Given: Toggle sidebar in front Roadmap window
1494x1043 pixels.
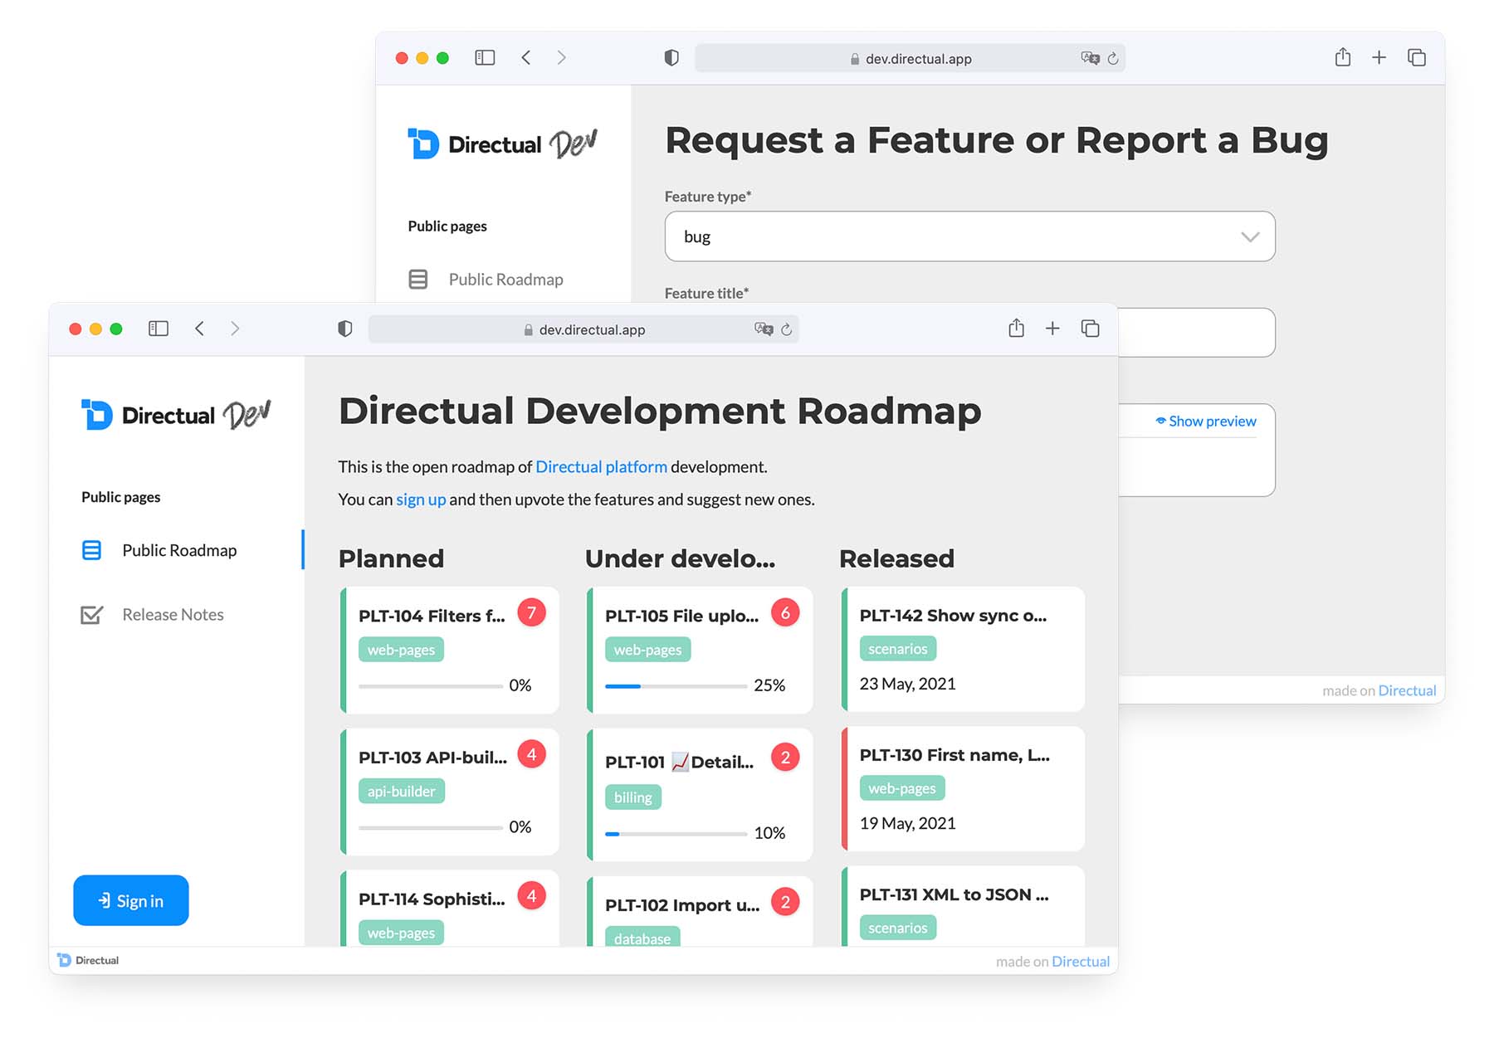Looking at the screenshot, I should pos(159,329).
